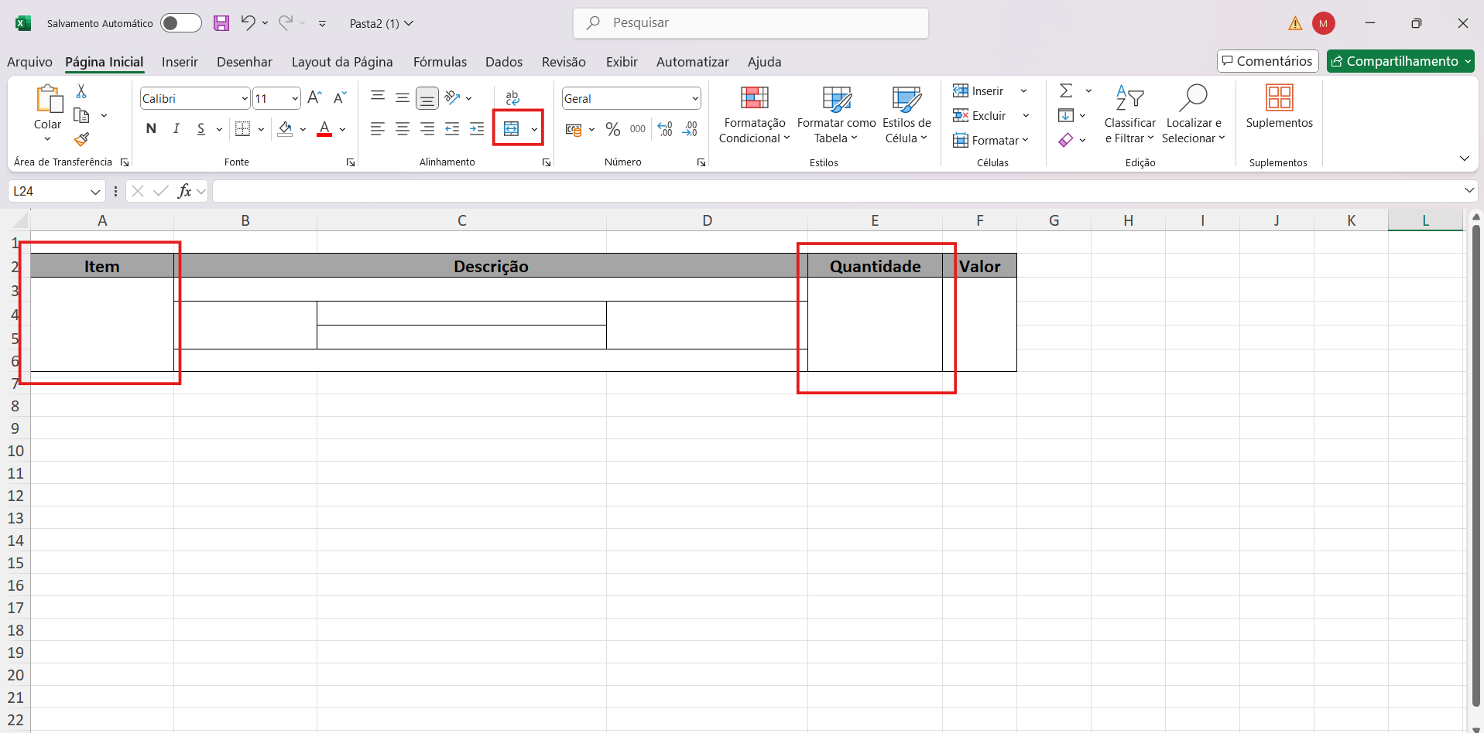Click the Comentários button
Image resolution: width=1484 pixels, height=733 pixels.
tap(1267, 61)
